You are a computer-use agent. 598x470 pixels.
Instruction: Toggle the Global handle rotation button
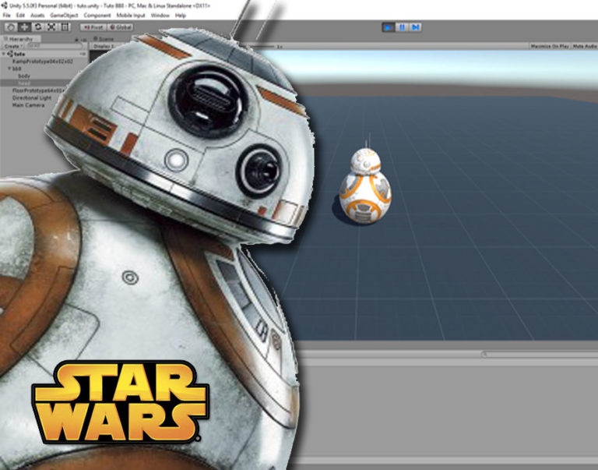tap(120, 27)
